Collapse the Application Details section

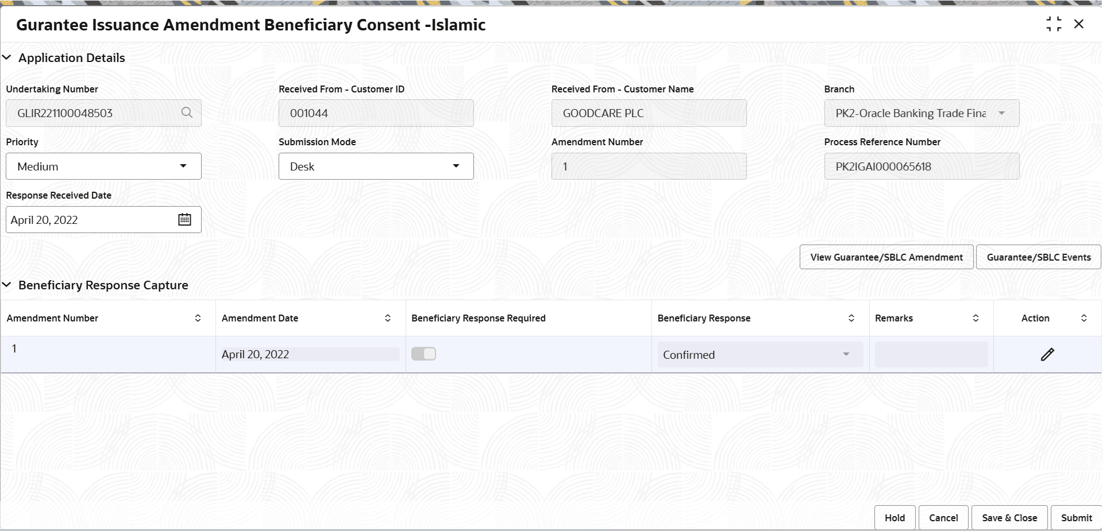tap(7, 57)
